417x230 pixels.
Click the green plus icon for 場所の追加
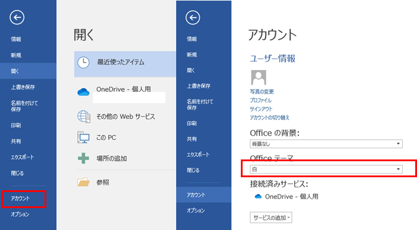click(83, 158)
